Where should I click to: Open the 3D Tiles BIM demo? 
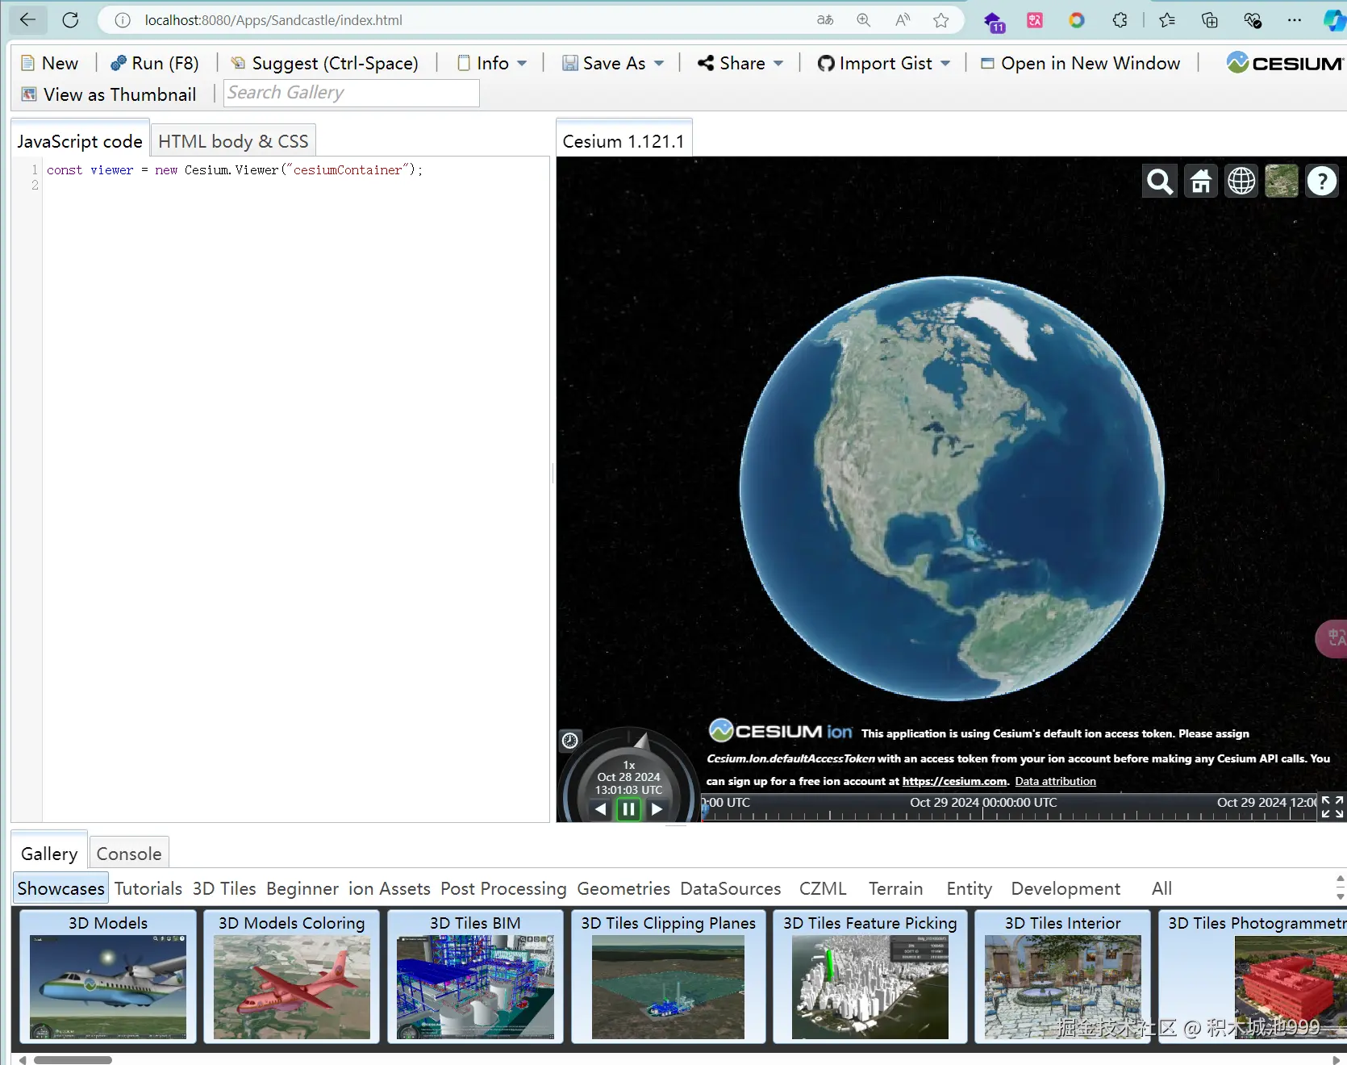point(475,976)
